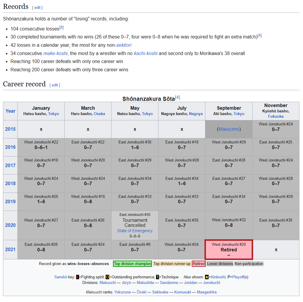Click the Year column header link
The width and height of the screenshot is (303, 302).
click(x=10, y=111)
